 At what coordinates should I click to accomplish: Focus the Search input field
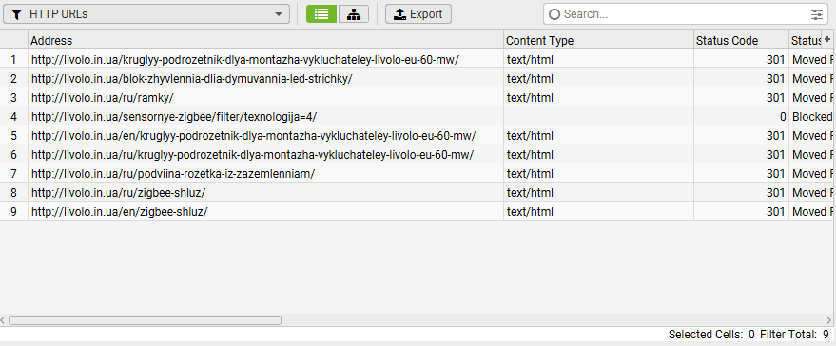tap(685, 14)
